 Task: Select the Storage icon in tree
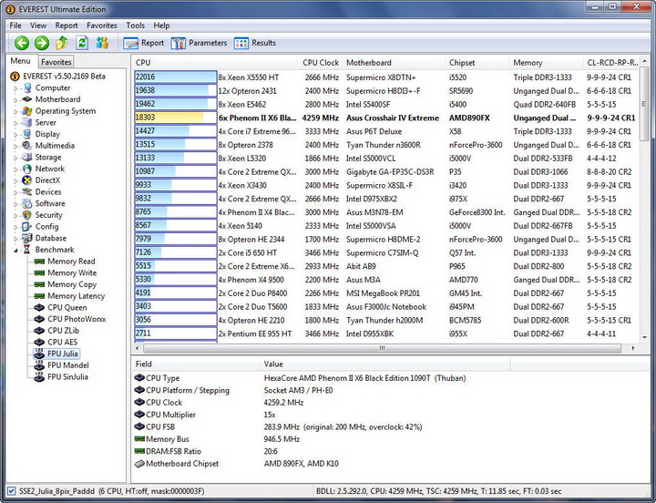(x=27, y=158)
